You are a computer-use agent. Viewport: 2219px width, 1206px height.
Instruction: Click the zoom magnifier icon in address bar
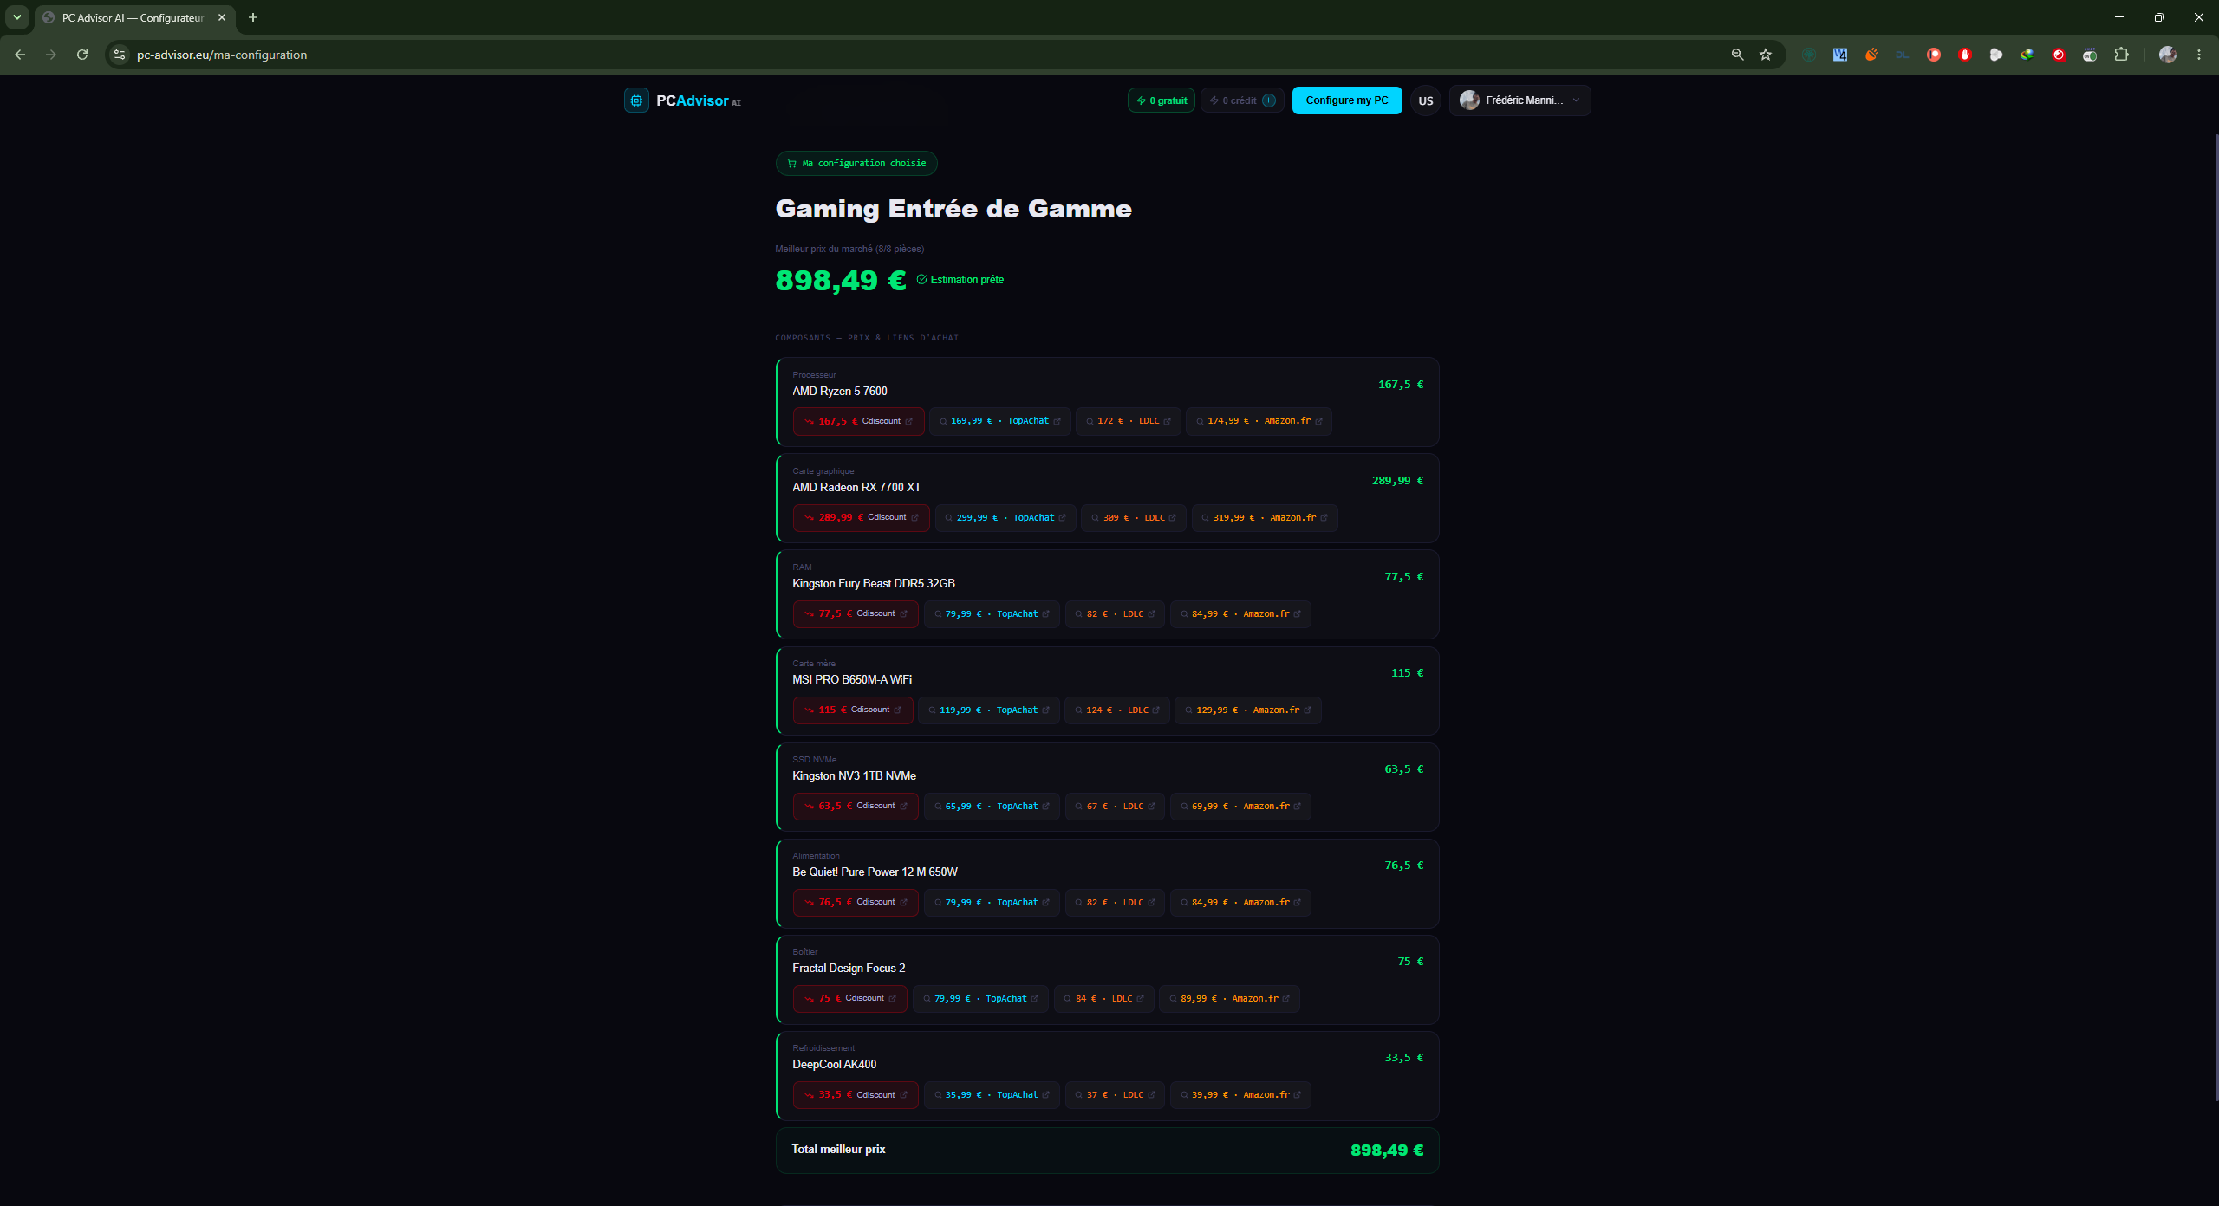click(1737, 55)
